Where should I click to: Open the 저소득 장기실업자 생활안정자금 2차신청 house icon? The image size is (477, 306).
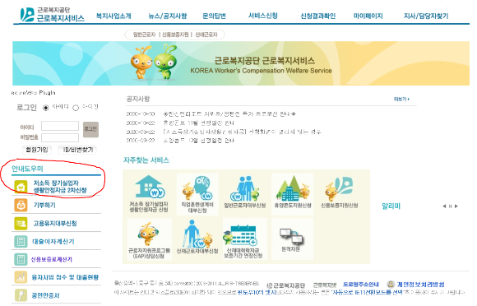[21, 187]
